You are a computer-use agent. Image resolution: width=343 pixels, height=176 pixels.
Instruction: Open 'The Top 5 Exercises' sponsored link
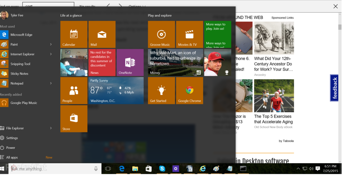tap(273, 119)
